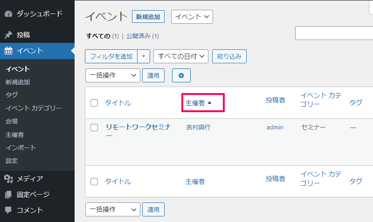Click the calendar icon beside イベント menu
This screenshot has width=373, height=222.
point(8,51)
